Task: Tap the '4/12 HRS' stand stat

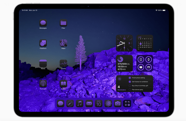Action: [x=121, y=69]
